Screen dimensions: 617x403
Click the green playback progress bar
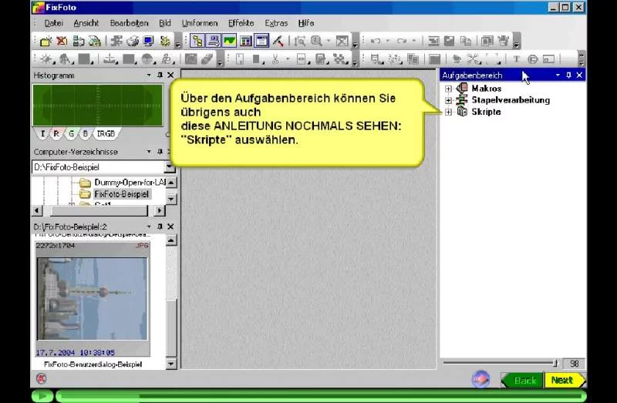click(321, 396)
